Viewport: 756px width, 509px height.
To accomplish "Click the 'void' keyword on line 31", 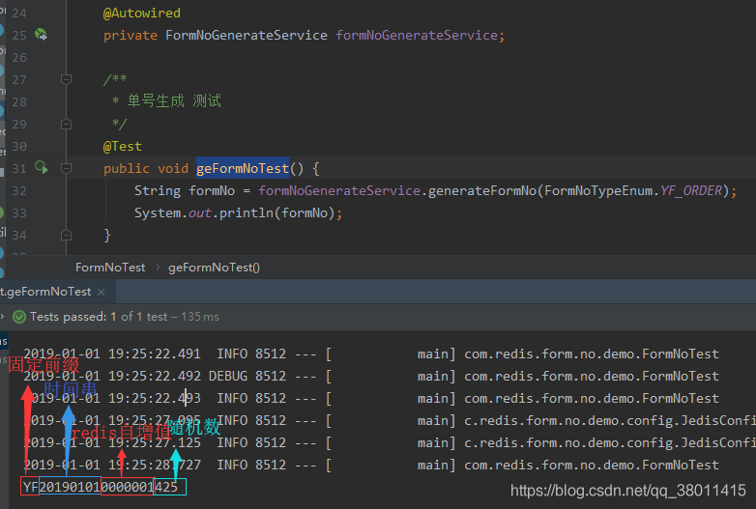I will 173,169.
